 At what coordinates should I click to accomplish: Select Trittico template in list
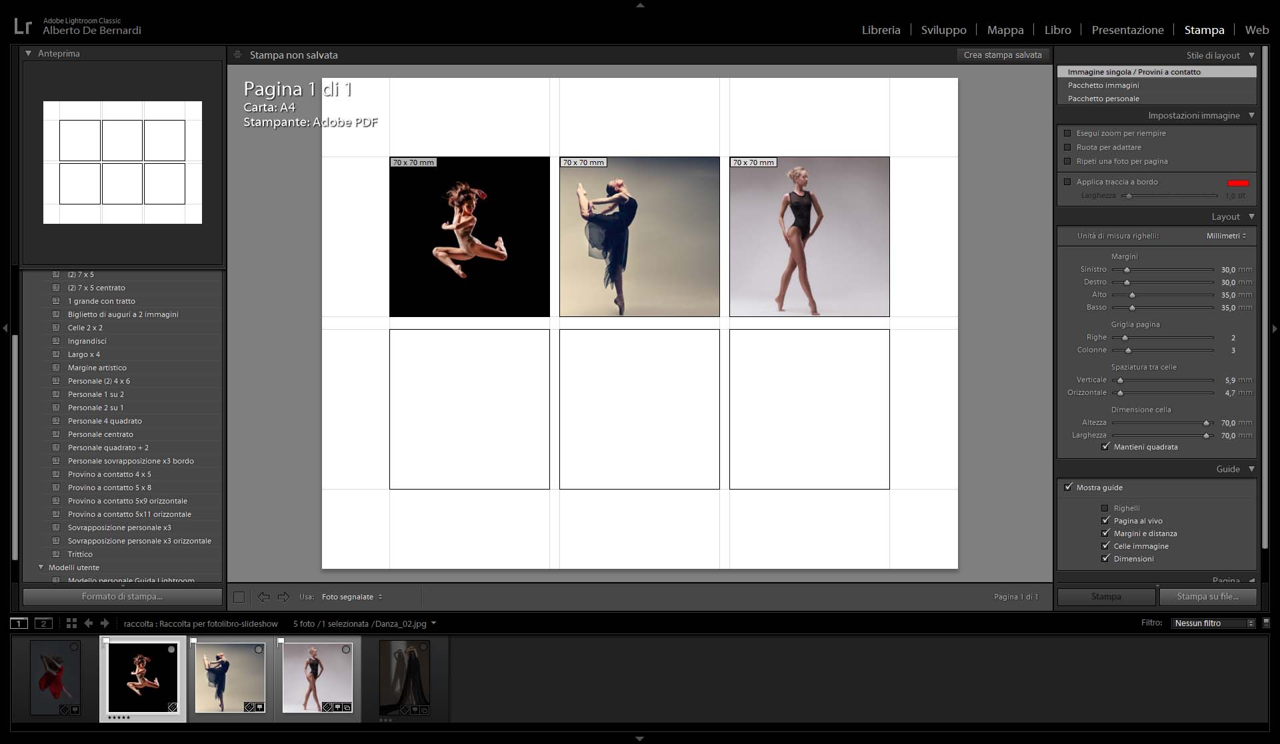coord(80,554)
